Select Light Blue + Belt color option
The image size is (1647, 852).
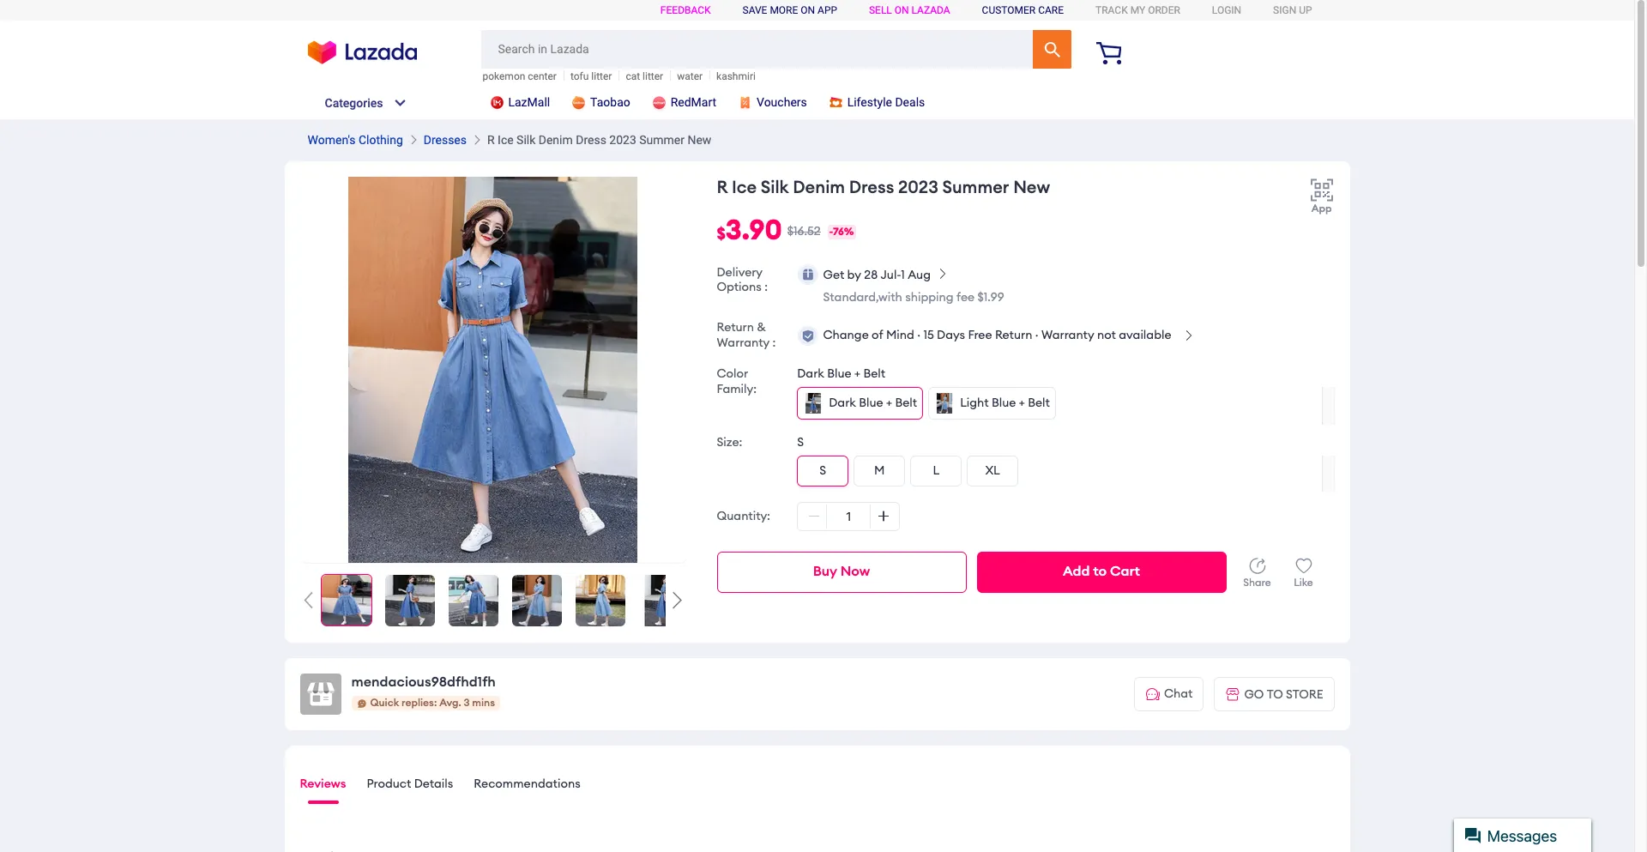click(992, 403)
